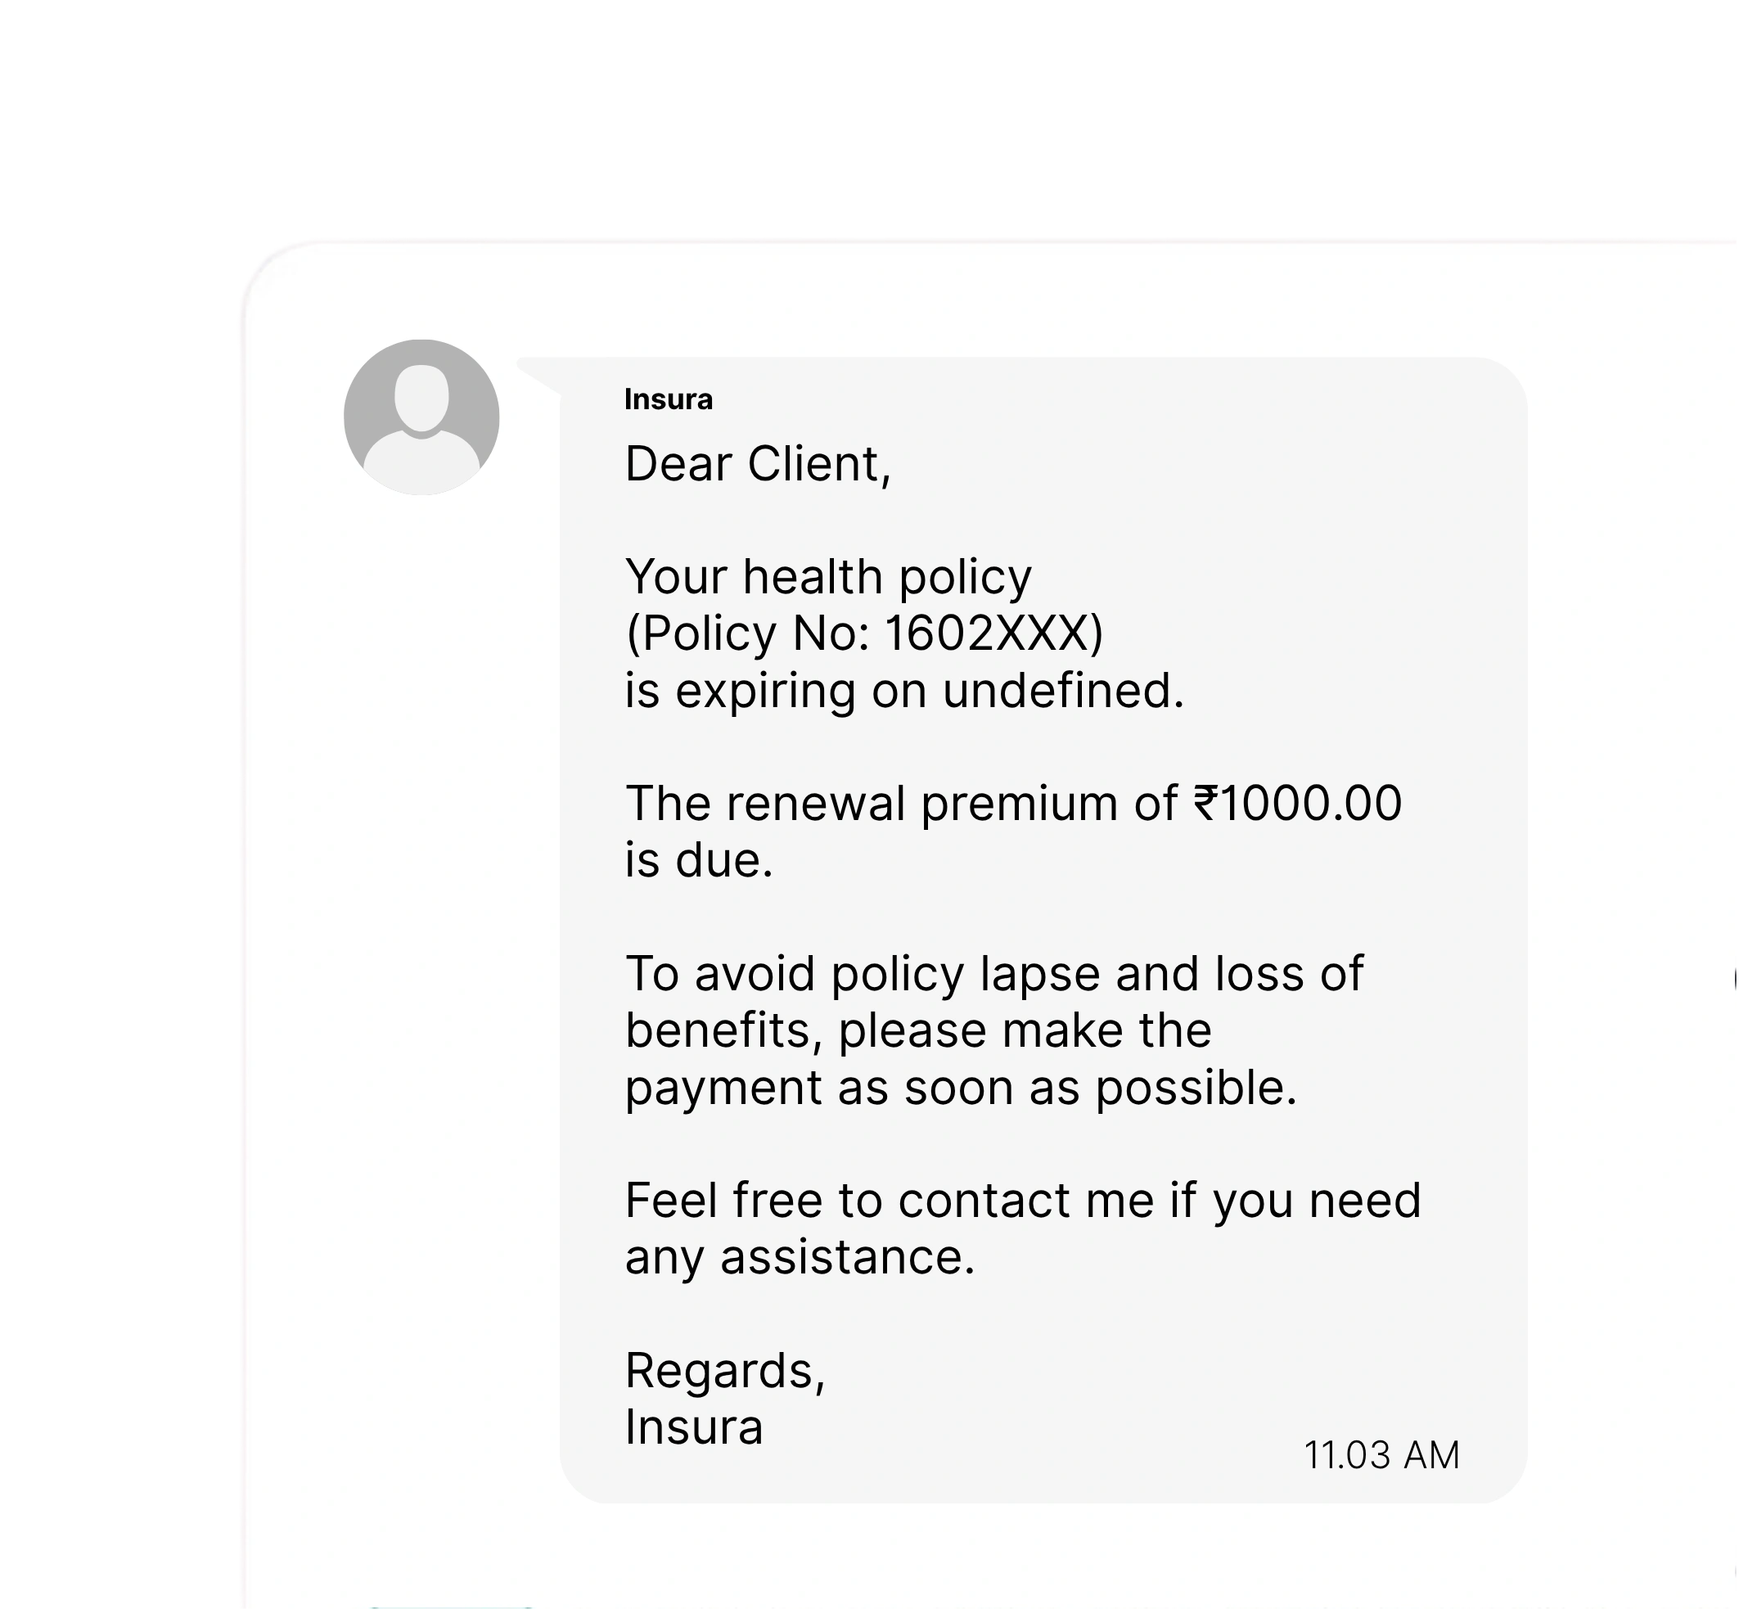Open the bold Insura sender name

point(668,399)
